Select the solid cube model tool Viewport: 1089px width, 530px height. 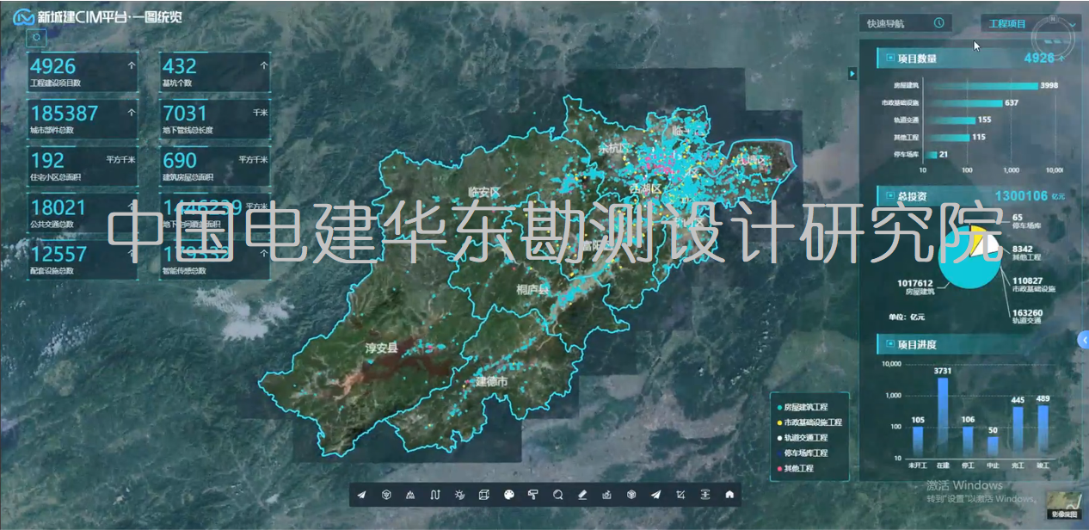pyautogui.click(x=631, y=495)
